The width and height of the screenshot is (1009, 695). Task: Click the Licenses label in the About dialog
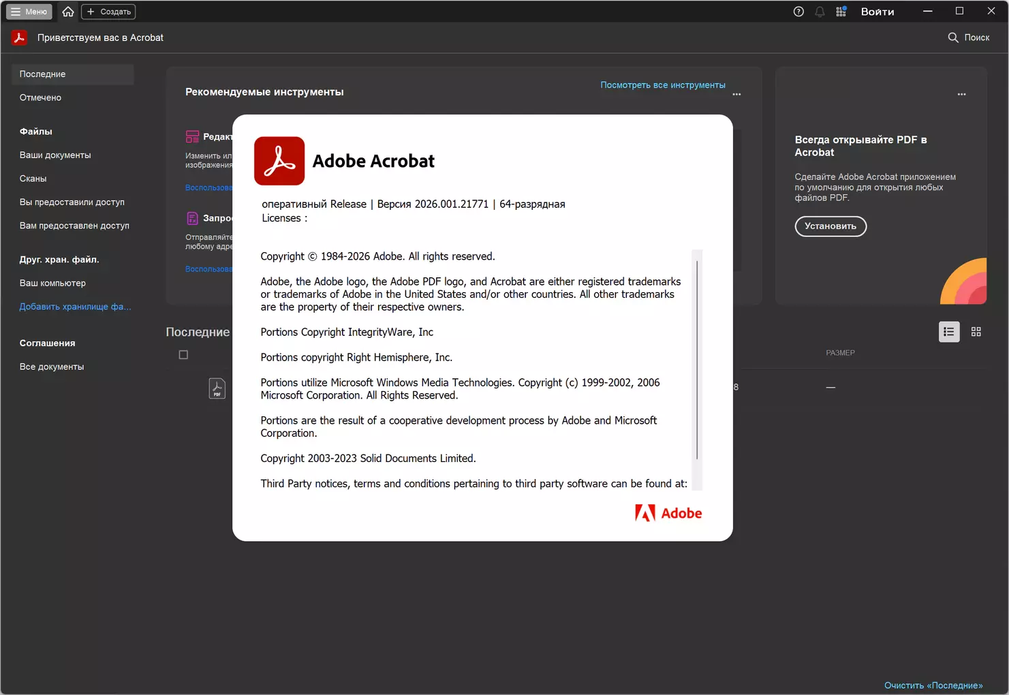pyautogui.click(x=284, y=219)
